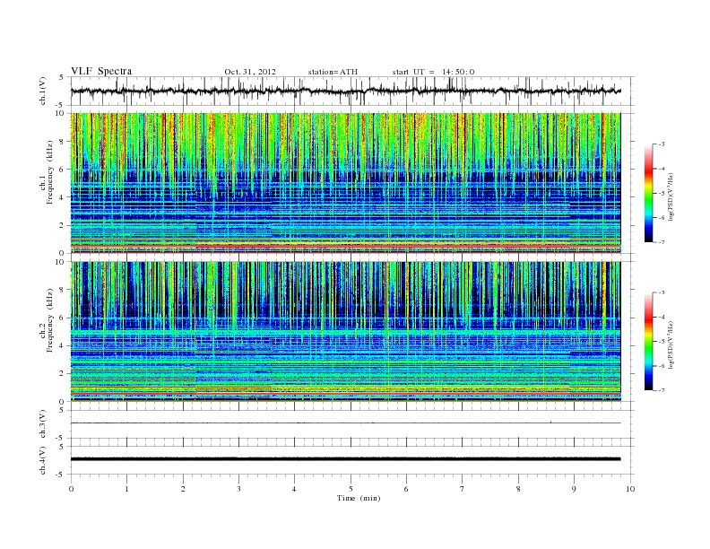The width and height of the screenshot is (710, 549).
Task: Click the "9" tick on the Time axis
Action: click(574, 489)
